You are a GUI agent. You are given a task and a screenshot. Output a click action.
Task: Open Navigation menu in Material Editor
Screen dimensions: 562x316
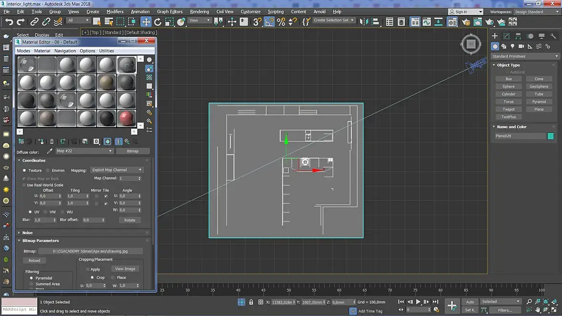pos(65,51)
